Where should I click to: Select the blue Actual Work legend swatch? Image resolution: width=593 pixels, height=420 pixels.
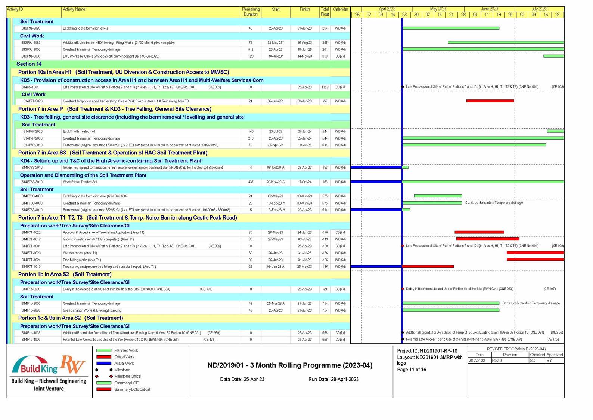coord(104,363)
